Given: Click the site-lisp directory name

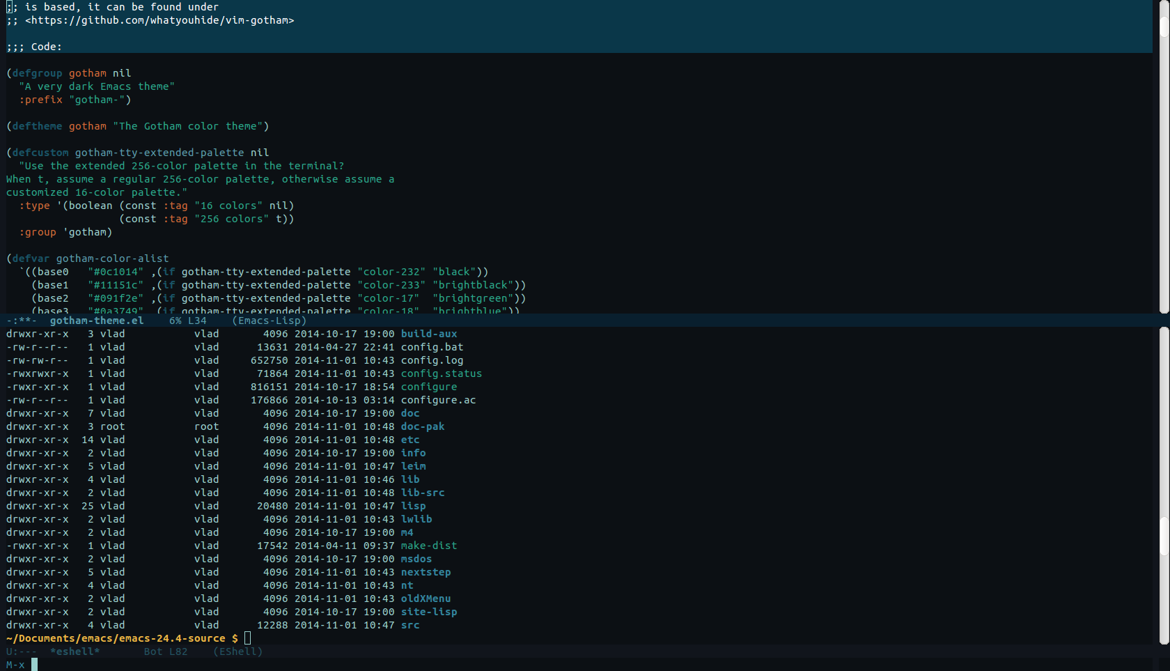Looking at the screenshot, I should 429,612.
